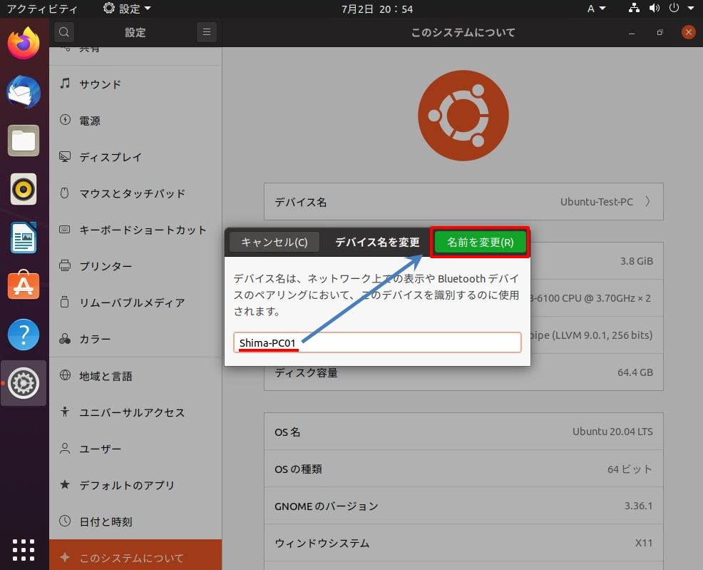This screenshot has height=570, width=703.
Task: Click the Ubuntu logo
Action: (463, 116)
